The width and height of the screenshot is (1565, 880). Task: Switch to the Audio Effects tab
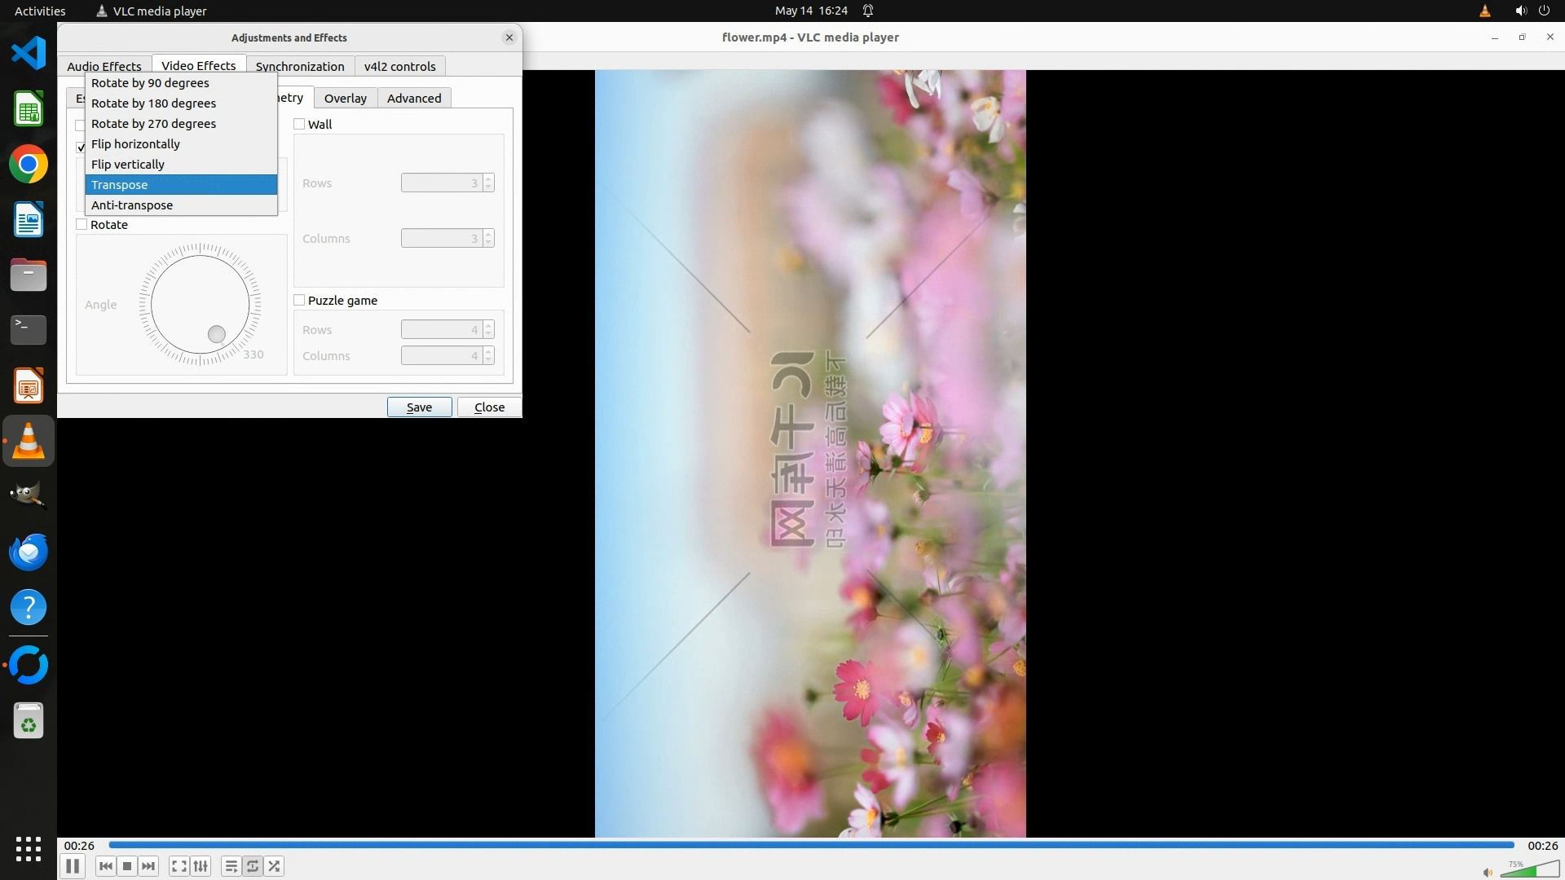coord(104,66)
